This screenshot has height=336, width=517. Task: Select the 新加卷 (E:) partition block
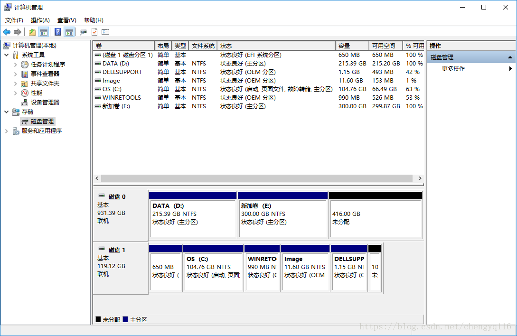pos(282,215)
